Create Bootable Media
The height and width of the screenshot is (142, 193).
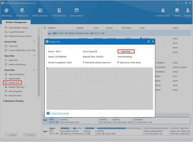[x=163, y=13]
